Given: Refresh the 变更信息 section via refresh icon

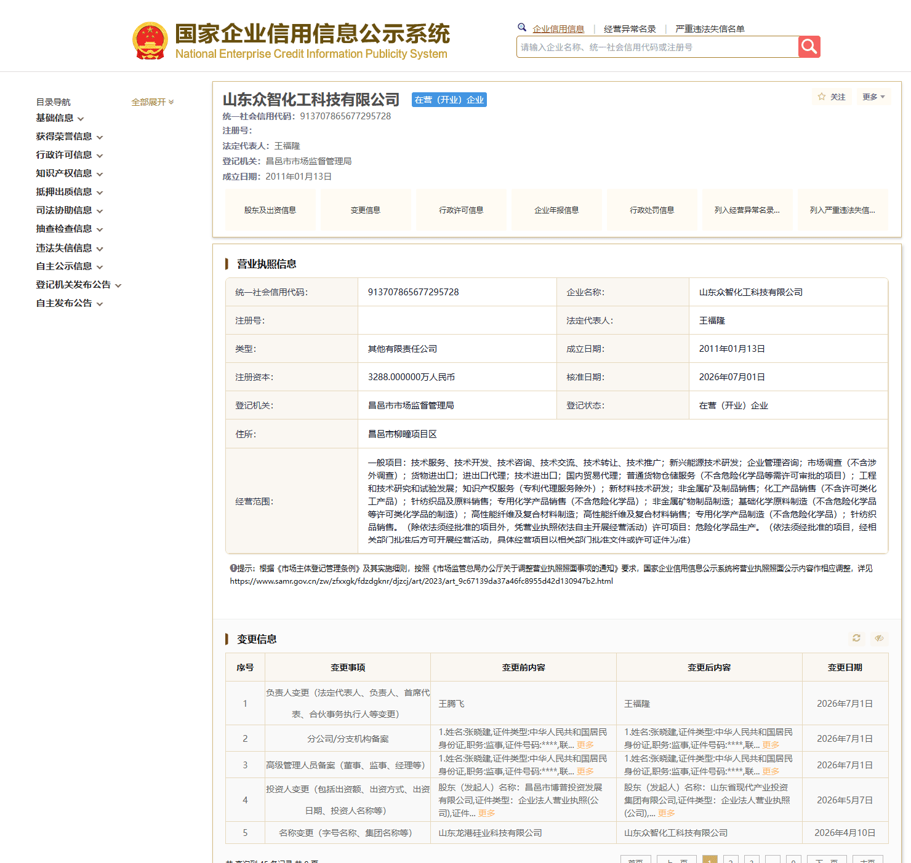Looking at the screenshot, I should click(x=856, y=638).
